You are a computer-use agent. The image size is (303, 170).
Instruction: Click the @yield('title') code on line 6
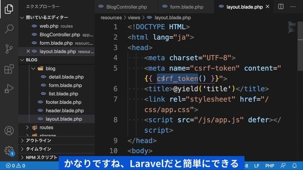tap(204, 89)
